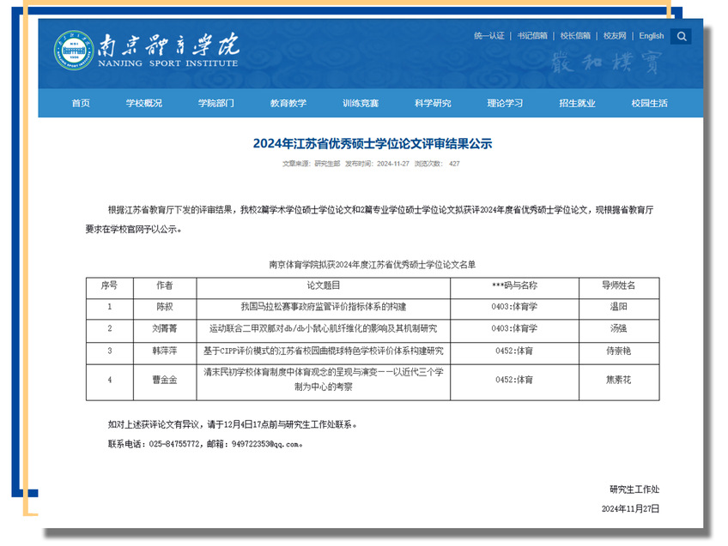Select 学院部门 in navigation bar
Viewport: 728px width, 546px height.
tap(215, 104)
